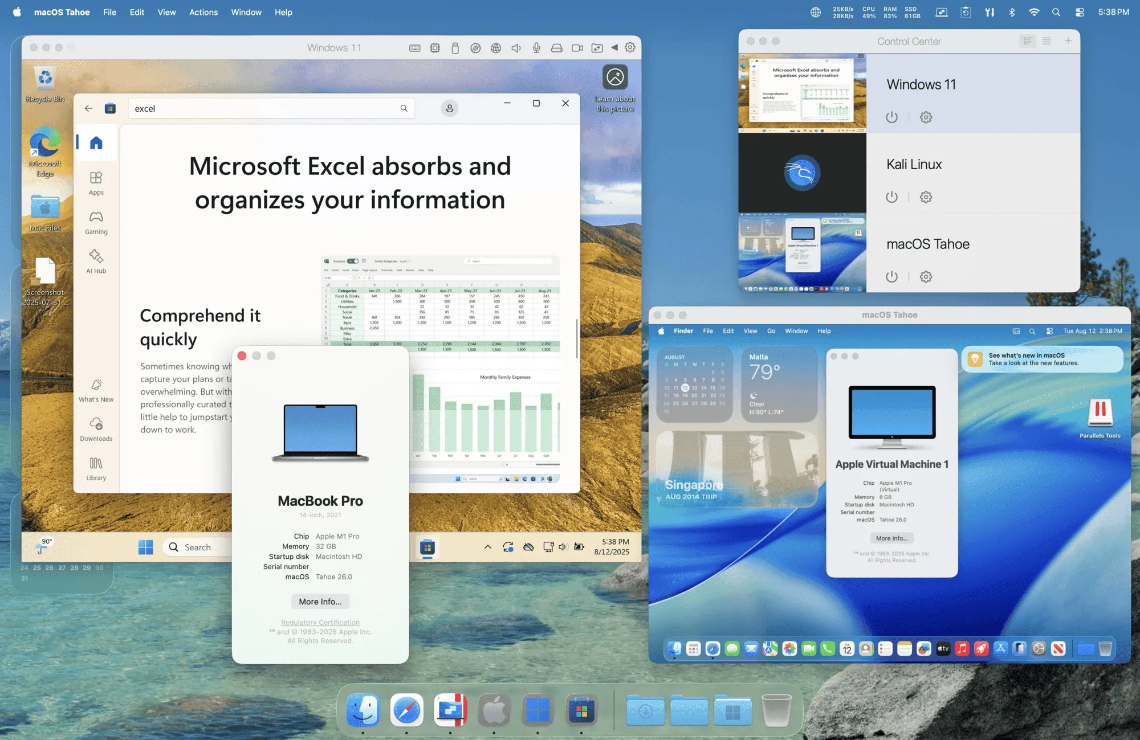Open AI Hub from the Store sidebar

[x=96, y=261]
